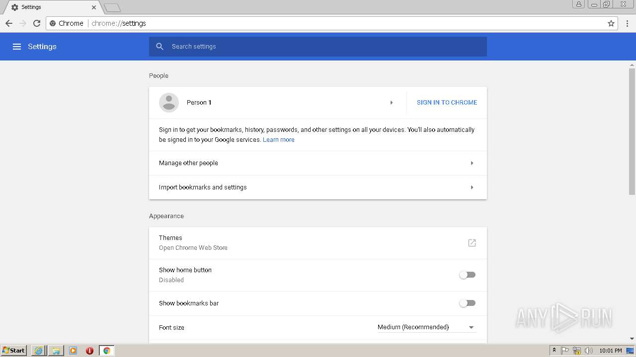Image resolution: width=636 pixels, height=357 pixels.
Task: Click the page vertical scrollbar thumb
Action: [x=632, y=131]
